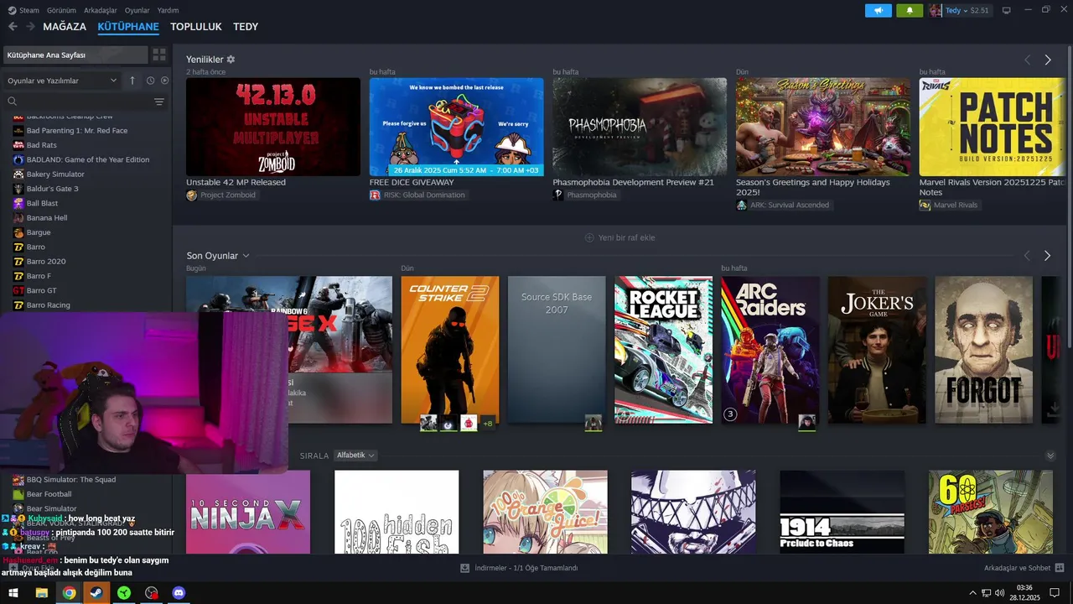Switch to MAĞAZA tab
This screenshot has width=1073, height=604.
pos(65,27)
